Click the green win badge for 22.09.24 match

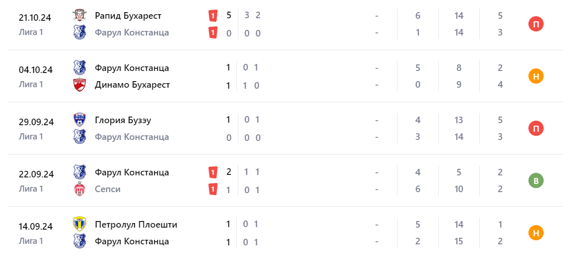[x=536, y=180]
